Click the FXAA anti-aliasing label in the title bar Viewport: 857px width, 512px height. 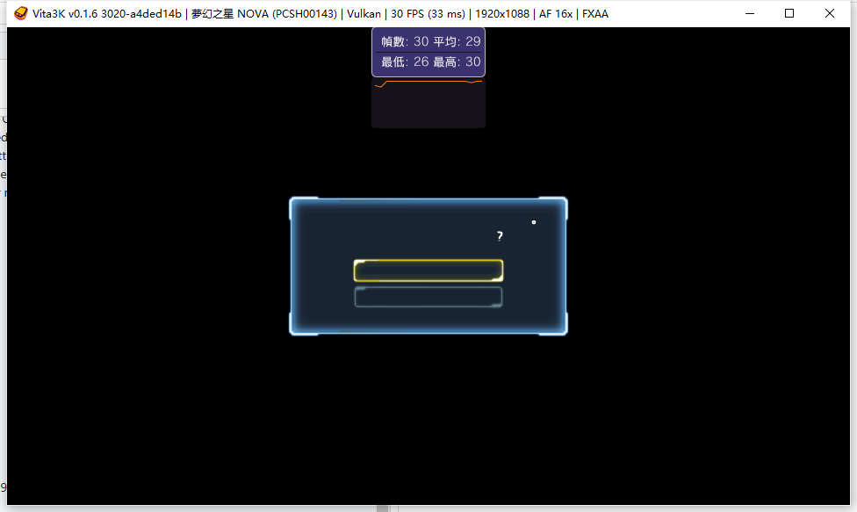(x=595, y=13)
